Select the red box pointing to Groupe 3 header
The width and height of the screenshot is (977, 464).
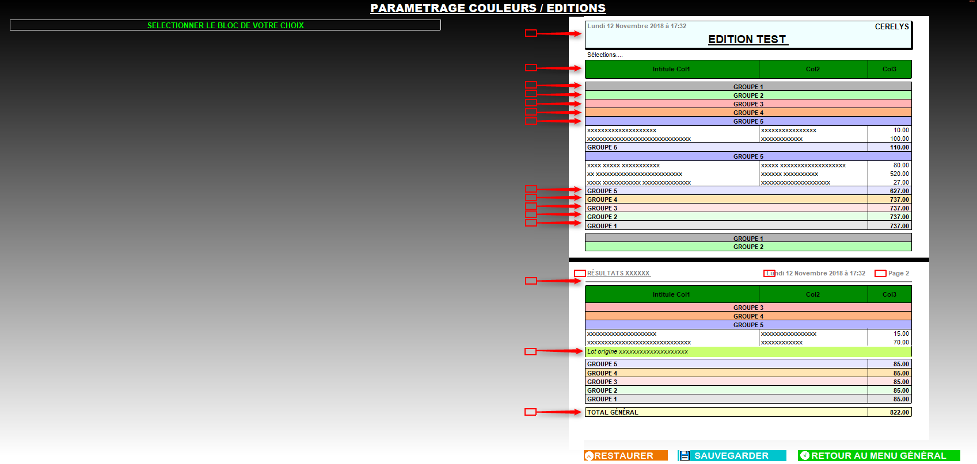pos(531,103)
